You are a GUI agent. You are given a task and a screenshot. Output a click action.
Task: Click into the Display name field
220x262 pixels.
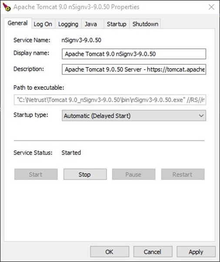tap(134, 54)
